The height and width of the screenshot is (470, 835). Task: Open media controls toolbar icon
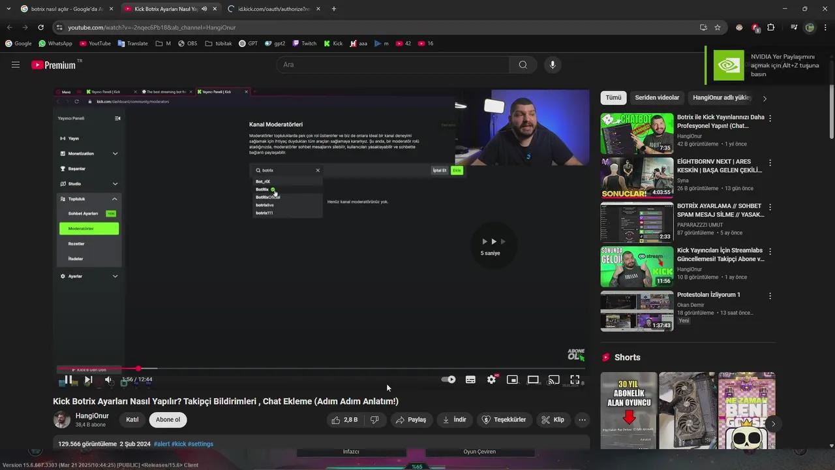coord(794,27)
